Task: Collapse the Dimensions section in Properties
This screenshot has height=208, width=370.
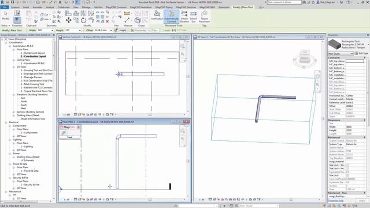Action: point(365,120)
